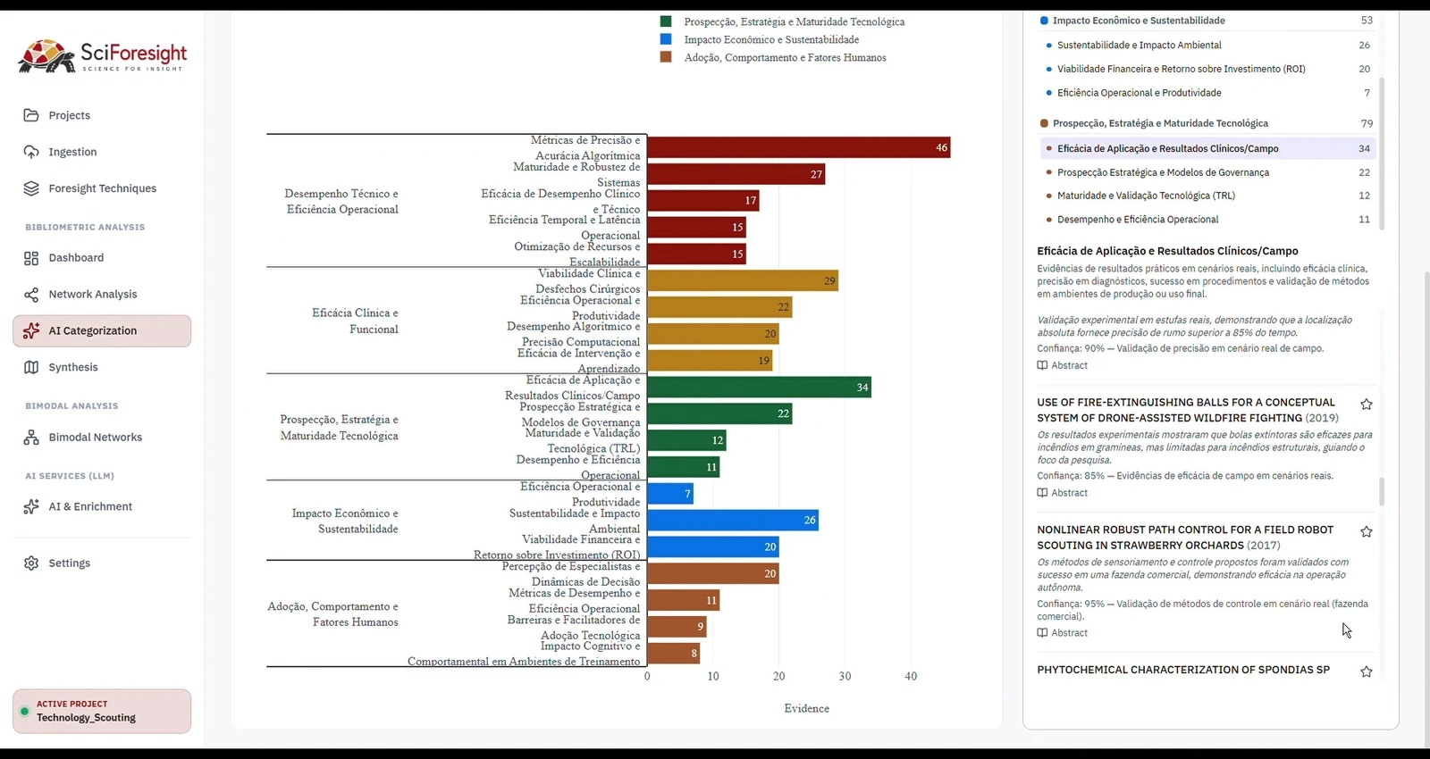The width and height of the screenshot is (1430, 759).
Task: Open the Phytochemical Characterization of Spondias title
Action: [1183, 670]
